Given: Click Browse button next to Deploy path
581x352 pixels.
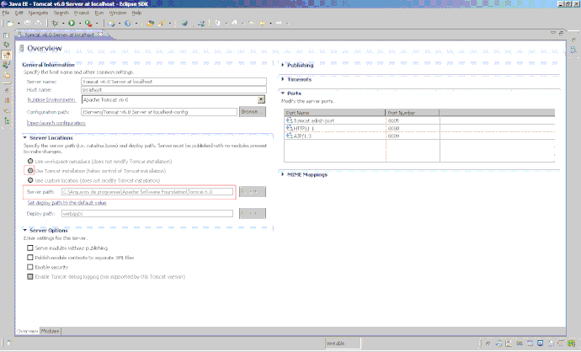Looking at the screenshot, I should tap(253, 213).
